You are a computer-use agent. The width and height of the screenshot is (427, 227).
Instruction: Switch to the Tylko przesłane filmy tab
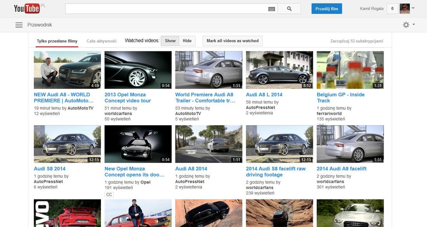57,41
